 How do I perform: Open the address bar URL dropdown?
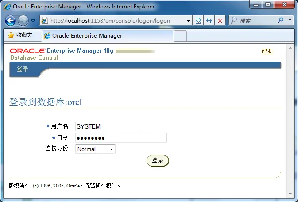coord(189,21)
